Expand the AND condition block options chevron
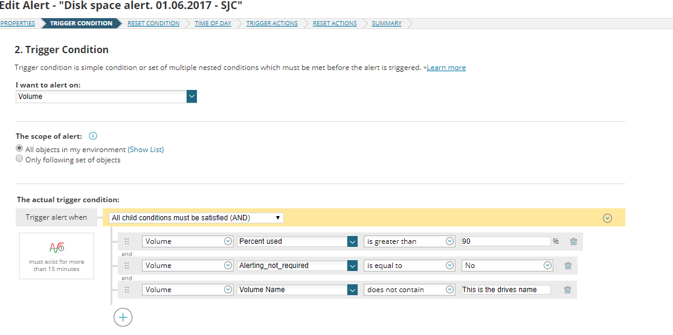Screen dimensions: 673x335 coord(607,218)
